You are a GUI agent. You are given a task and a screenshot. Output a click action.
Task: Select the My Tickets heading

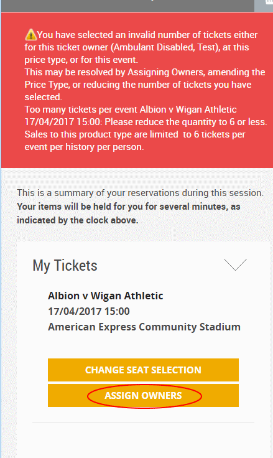(65, 266)
